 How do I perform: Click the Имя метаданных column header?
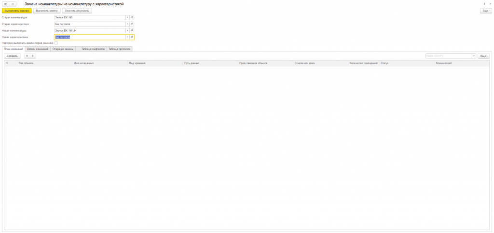100,63
